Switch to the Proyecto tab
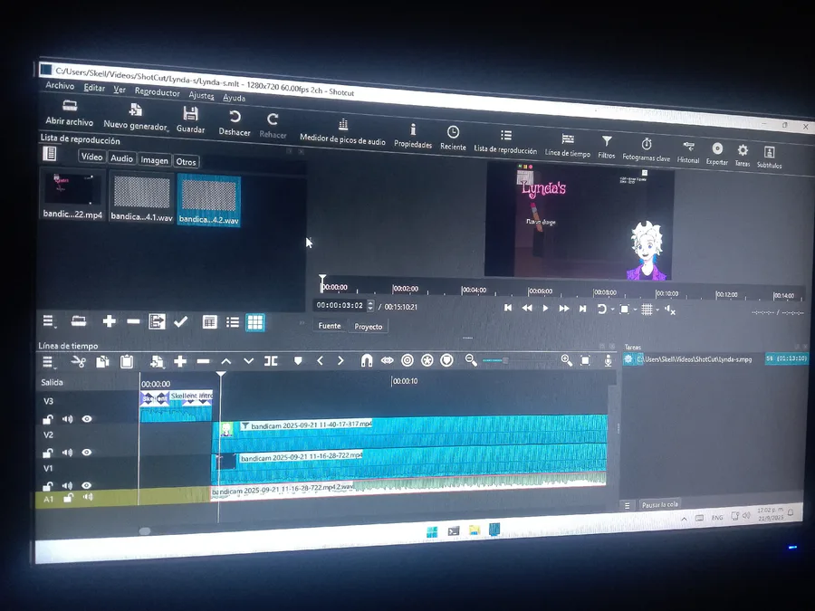The height and width of the screenshot is (611, 815). [x=368, y=327]
